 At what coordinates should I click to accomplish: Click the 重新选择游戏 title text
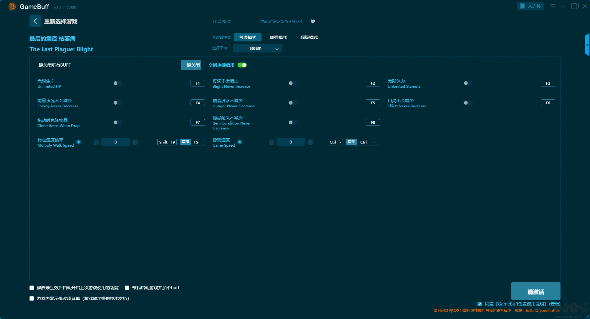click(x=61, y=21)
